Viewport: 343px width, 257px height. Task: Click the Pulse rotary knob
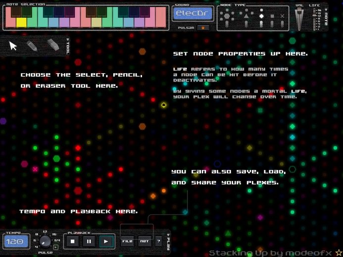45,241
